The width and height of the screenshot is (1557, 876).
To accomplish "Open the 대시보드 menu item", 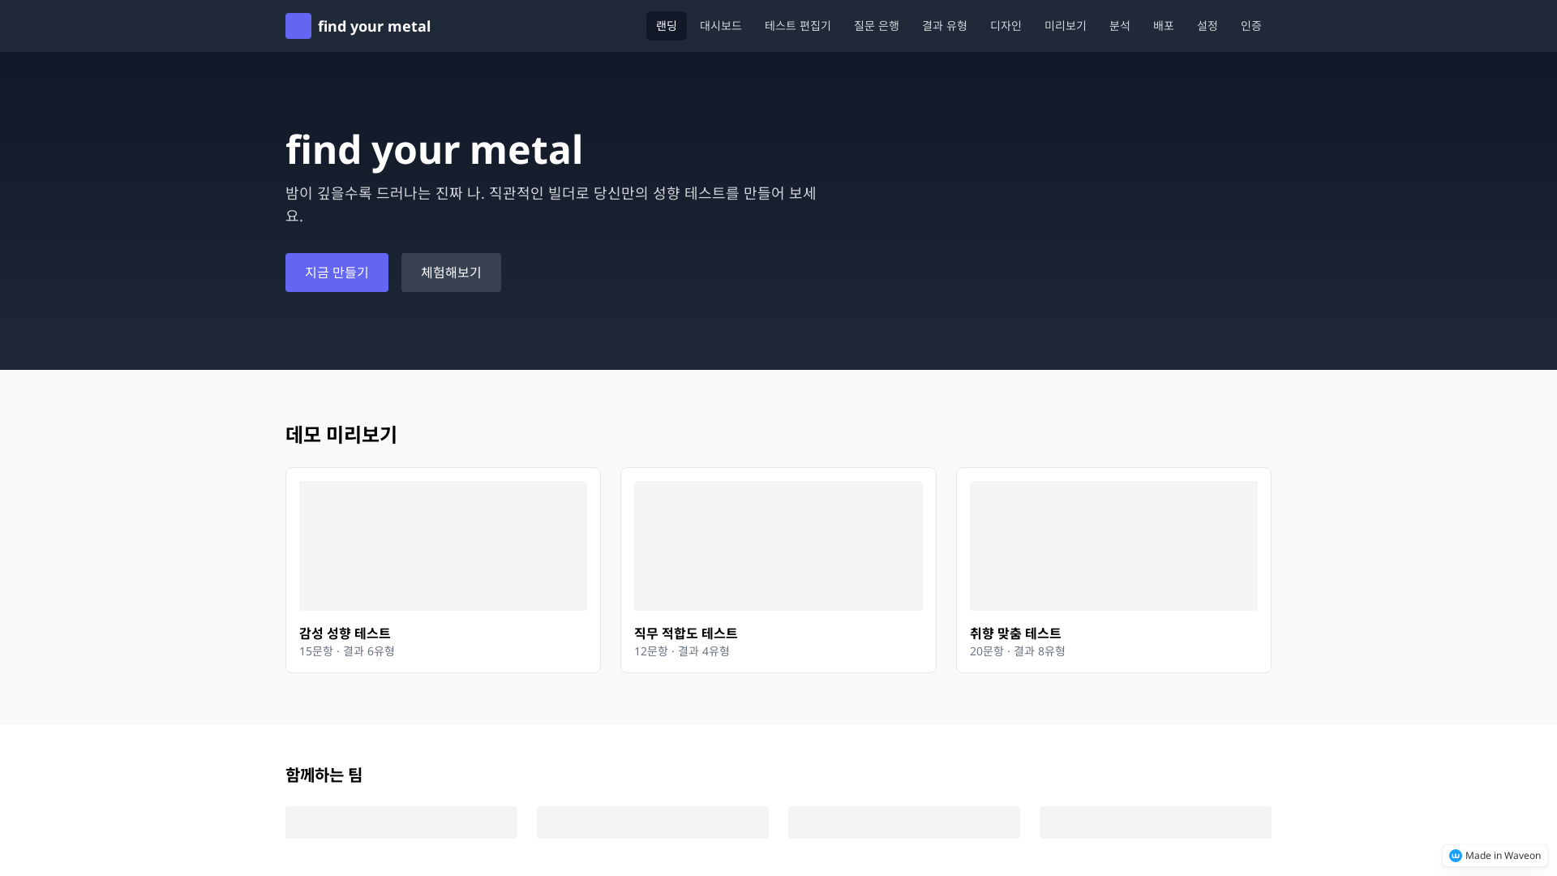I will pyautogui.click(x=720, y=26).
